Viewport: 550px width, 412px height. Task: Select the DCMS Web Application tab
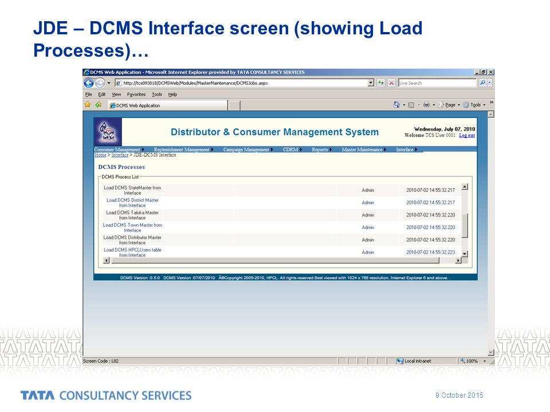point(168,105)
